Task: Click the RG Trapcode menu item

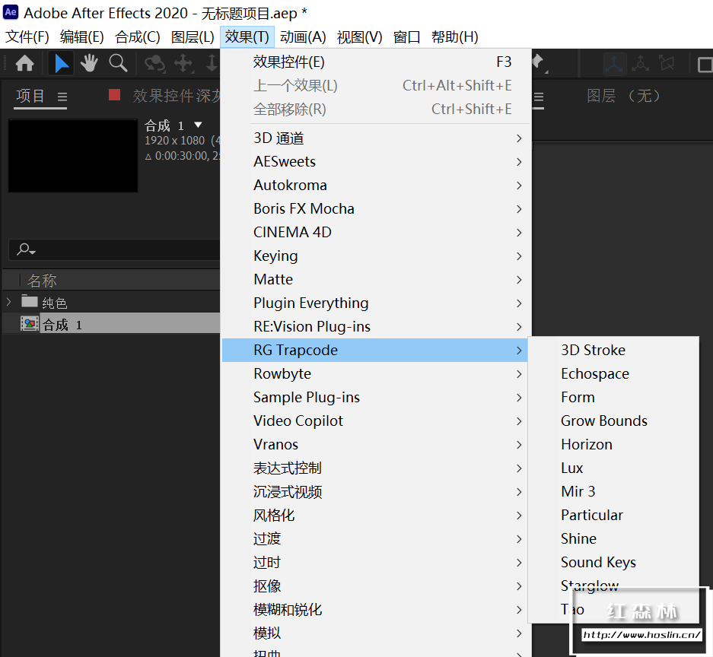Action: point(374,351)
